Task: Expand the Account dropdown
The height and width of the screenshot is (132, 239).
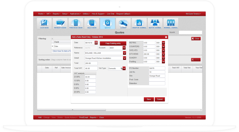Action: point(124,48)
